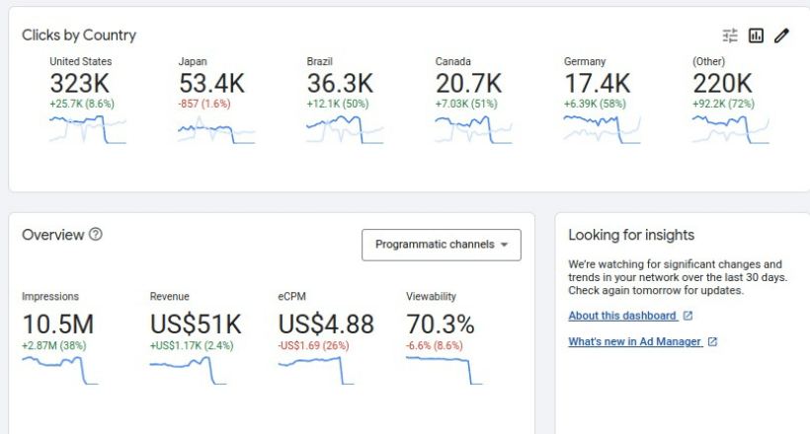Click external link icon beside What's new
This screenshot has height=434, width=810.
click(712, 341)
